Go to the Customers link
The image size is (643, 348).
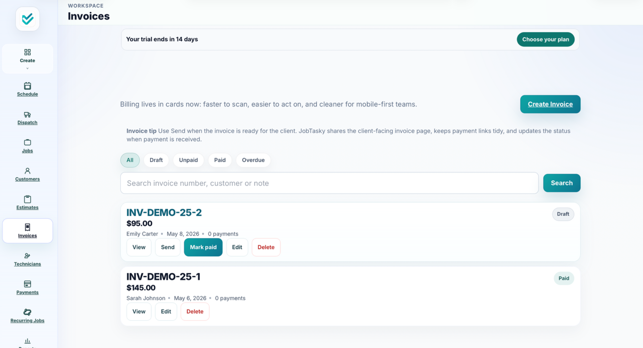(28, 179)
